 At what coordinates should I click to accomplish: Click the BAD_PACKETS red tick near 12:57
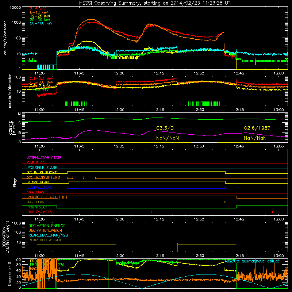272,212
